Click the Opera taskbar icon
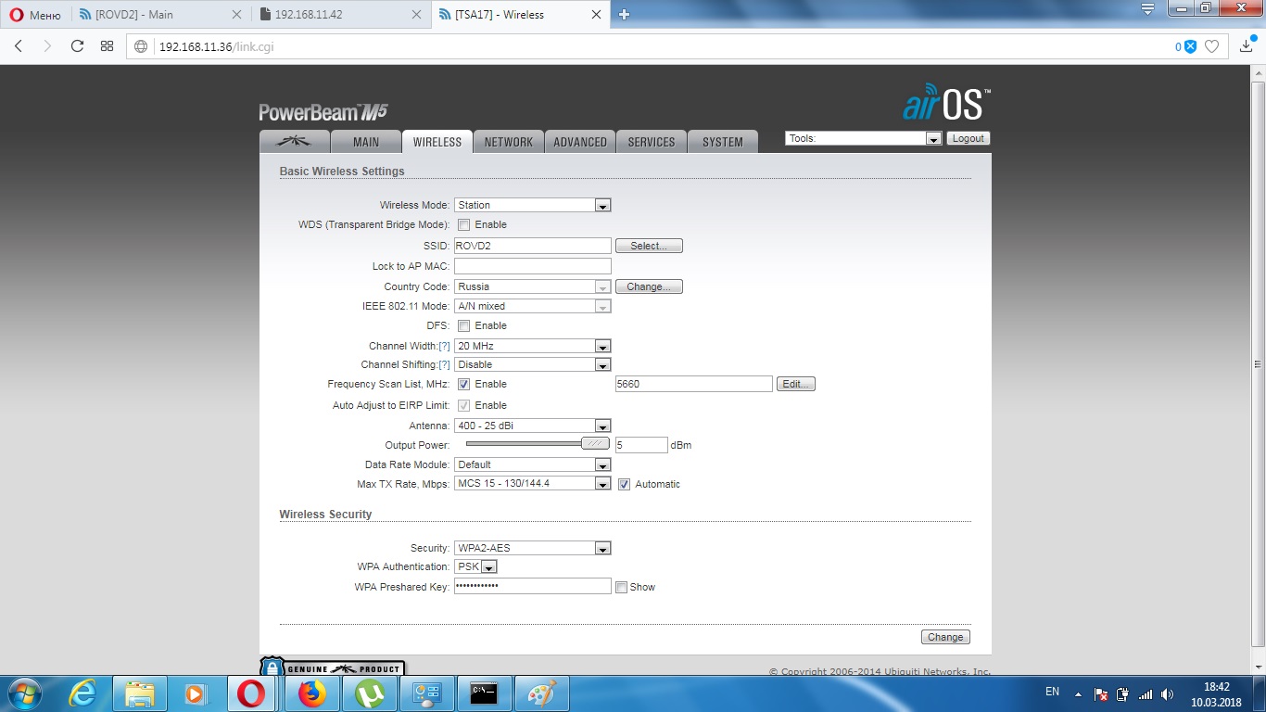This screenshot has height=712, width=1266. click(251, 693)
